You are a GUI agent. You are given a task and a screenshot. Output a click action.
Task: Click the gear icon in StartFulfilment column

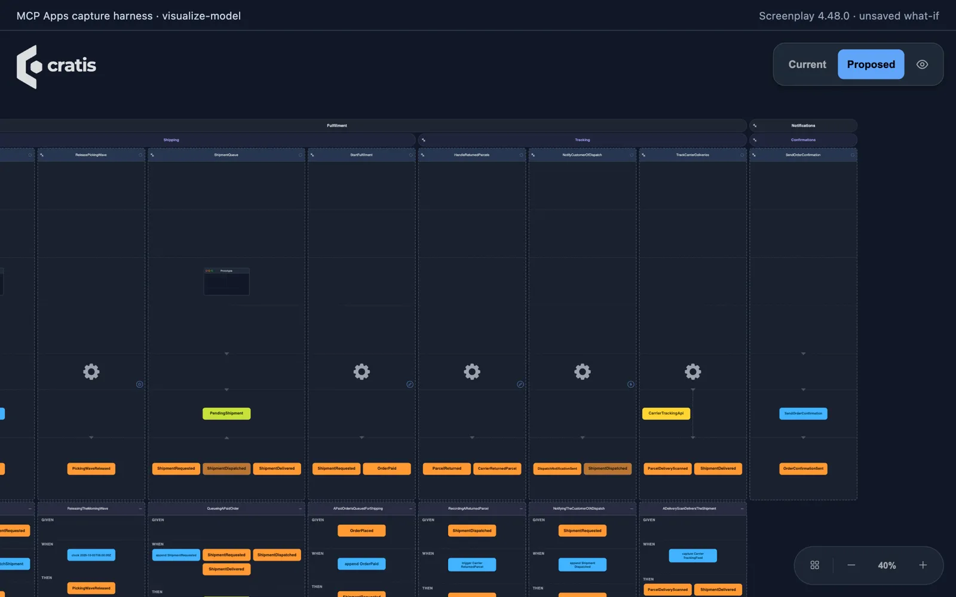pos(361,372)
